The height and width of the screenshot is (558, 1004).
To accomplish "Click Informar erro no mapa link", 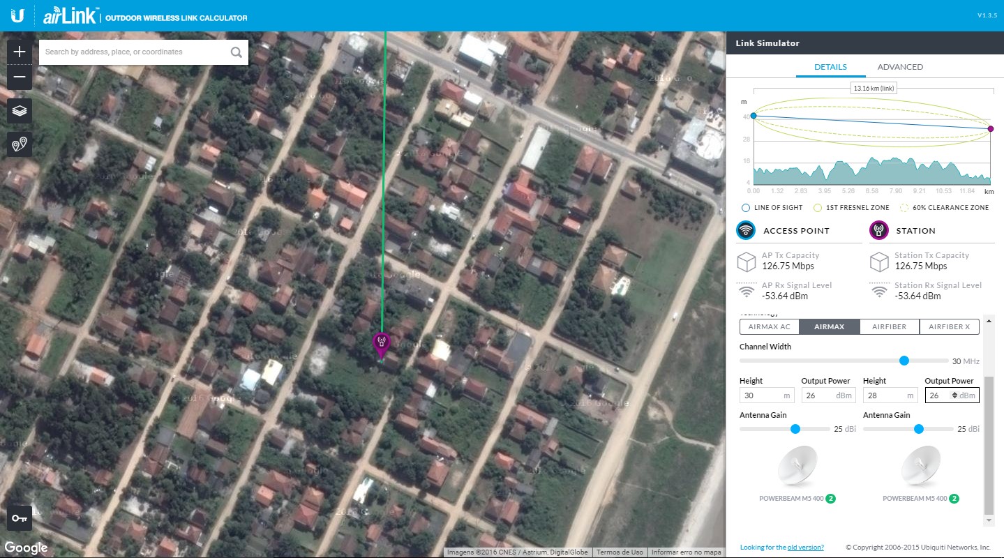I will pyautogui.click(x=686, y=552).
